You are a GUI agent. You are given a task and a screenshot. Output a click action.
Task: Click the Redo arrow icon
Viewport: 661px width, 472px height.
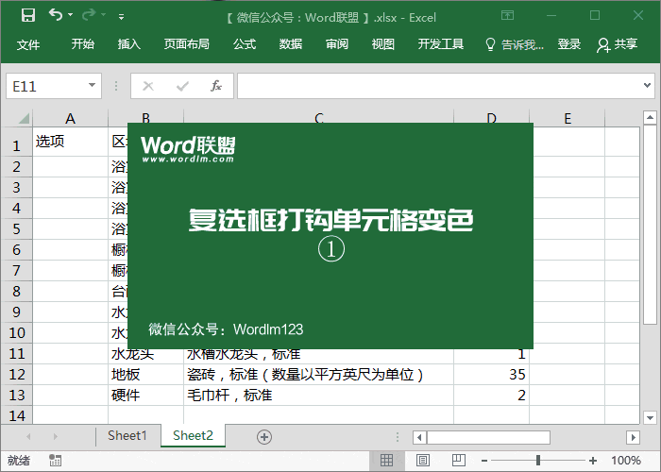tap(89, 15)
